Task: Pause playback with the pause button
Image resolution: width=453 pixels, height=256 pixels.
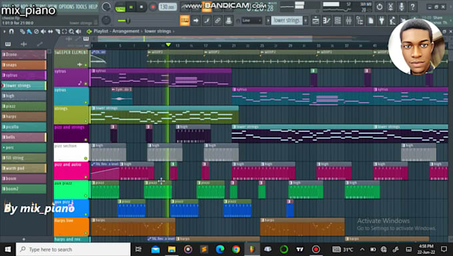Action: coord(131,7)
